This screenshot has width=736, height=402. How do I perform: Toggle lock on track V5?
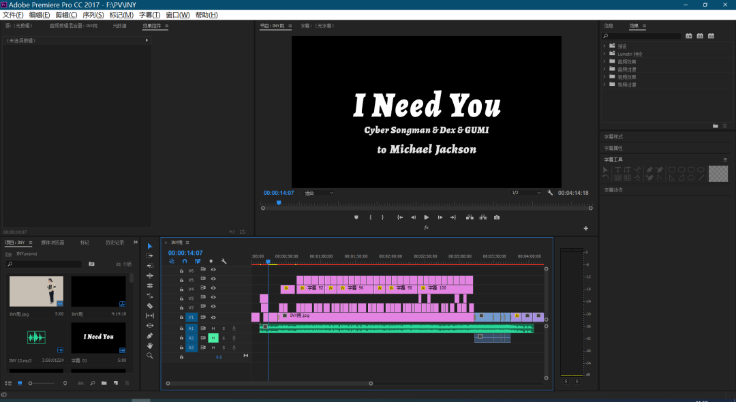point(182,280)
